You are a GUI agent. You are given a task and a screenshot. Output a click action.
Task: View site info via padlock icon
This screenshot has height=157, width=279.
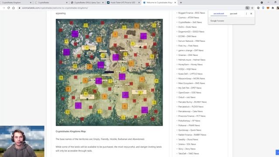[x=19, y=8]
